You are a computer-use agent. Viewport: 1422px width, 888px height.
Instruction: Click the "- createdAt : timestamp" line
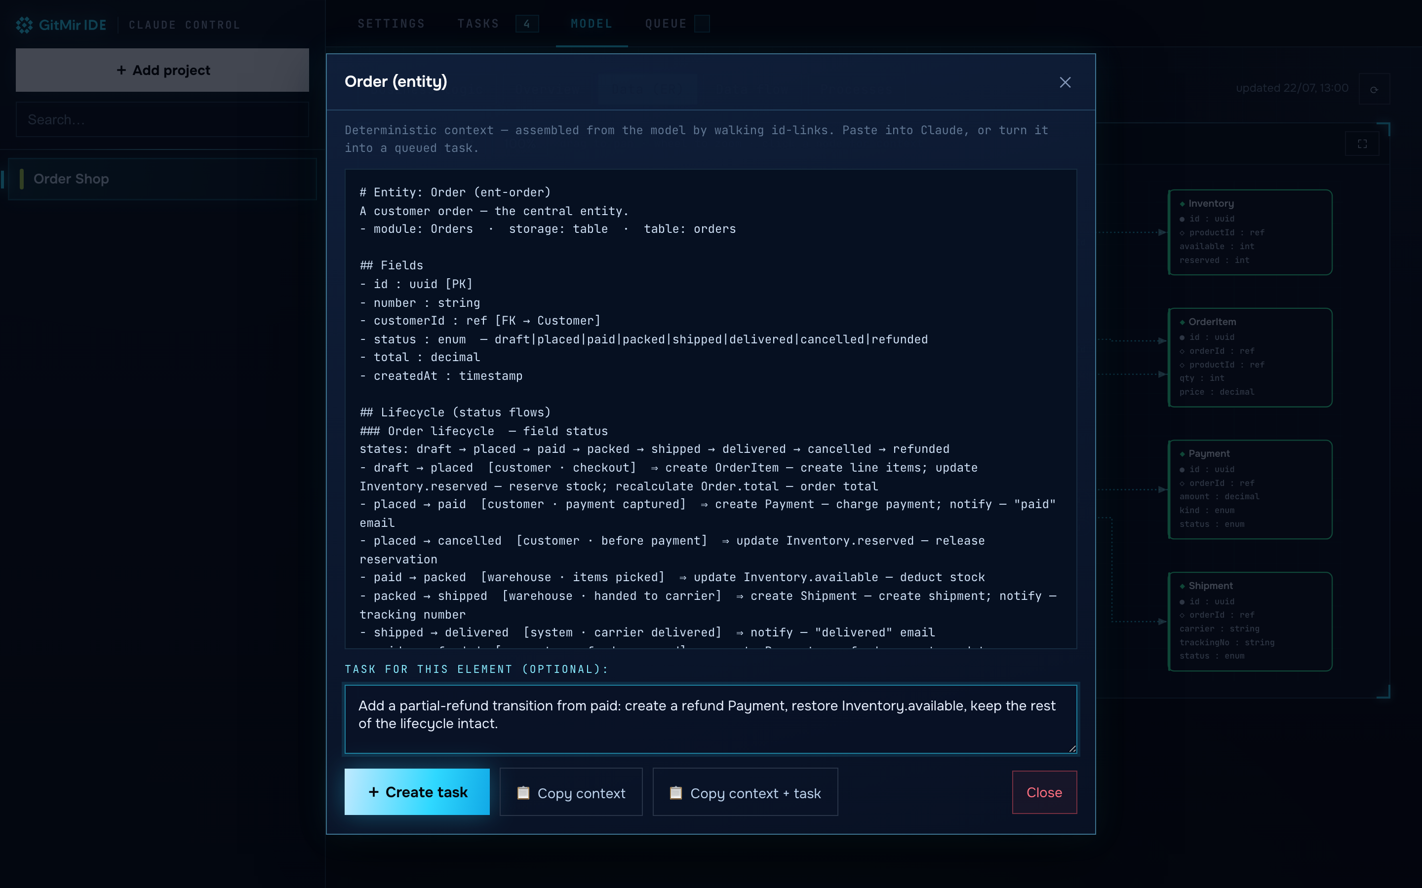tap(441, 376)
